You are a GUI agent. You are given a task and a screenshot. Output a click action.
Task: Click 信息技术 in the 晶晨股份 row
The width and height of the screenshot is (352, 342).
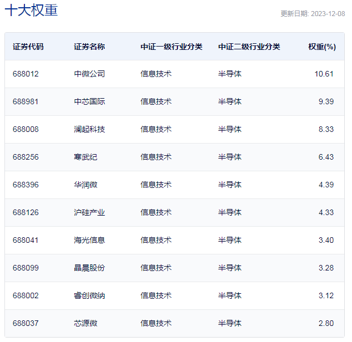156,268
